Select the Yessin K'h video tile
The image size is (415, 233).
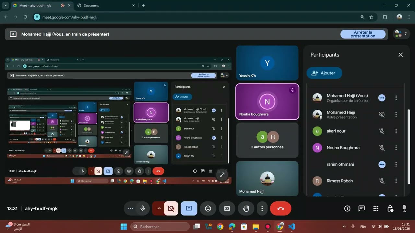coord(267,63)
